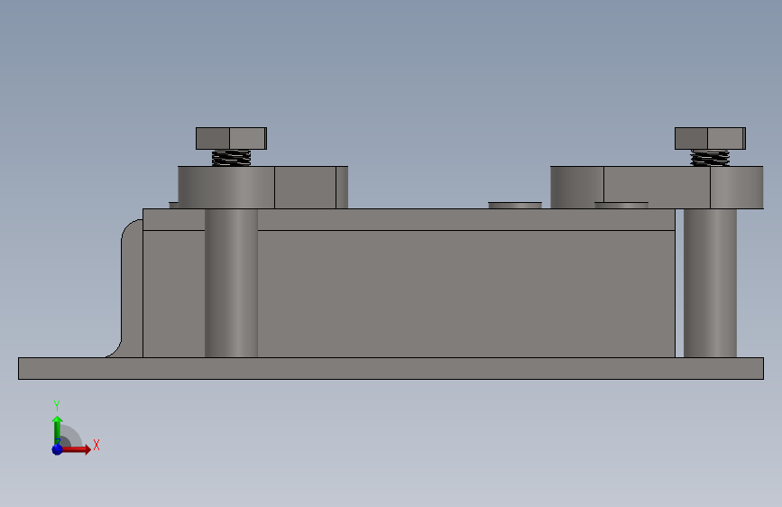This screenshot has width=782, height=507.
Task: Select the flat base plate at bottom
Action: click(391, 368)
